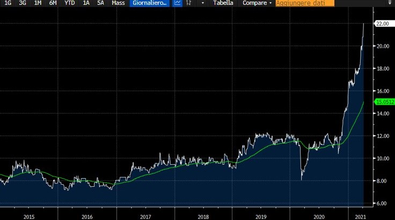Click the 8.00 price axis label
This screenshot has height=220, width=395.
382,181
